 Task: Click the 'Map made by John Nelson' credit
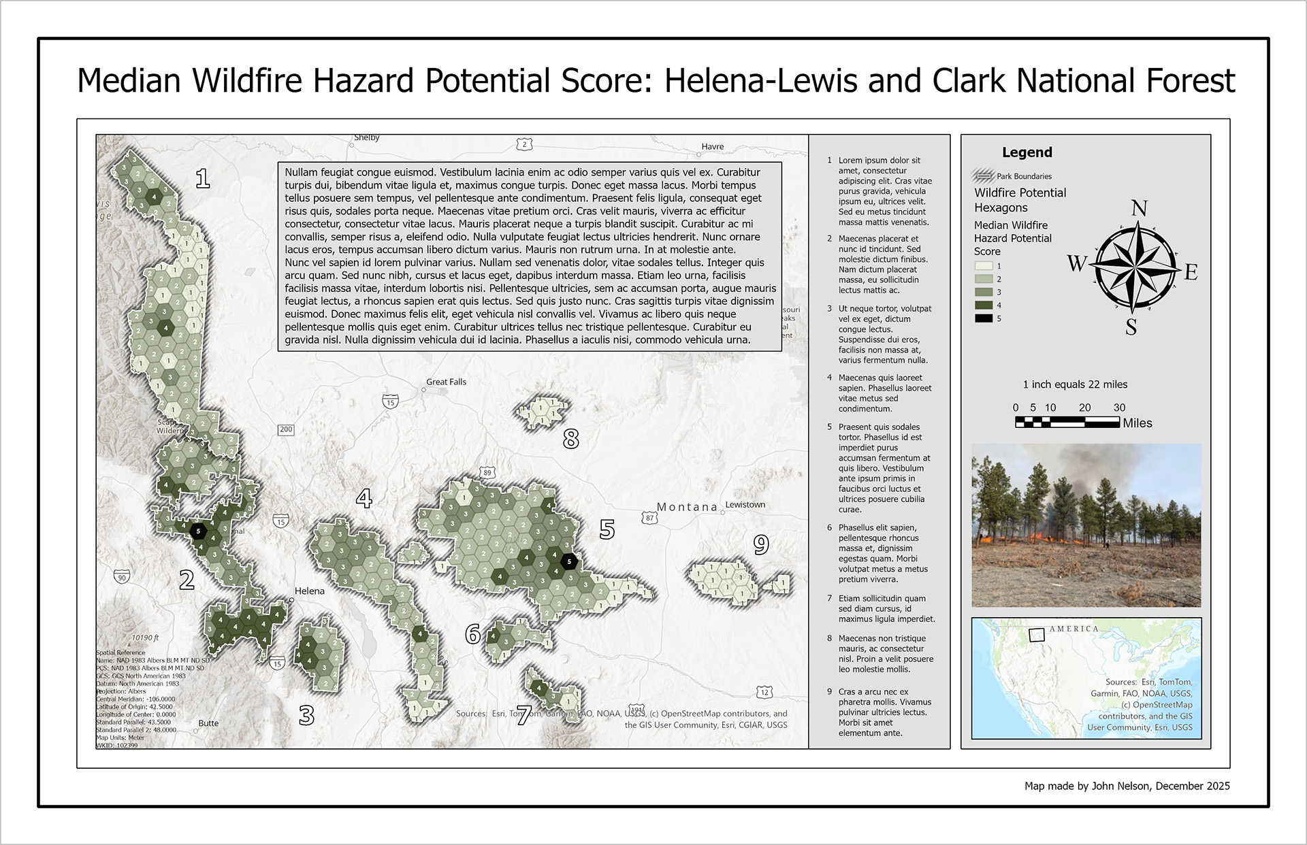coord(1127,786)
